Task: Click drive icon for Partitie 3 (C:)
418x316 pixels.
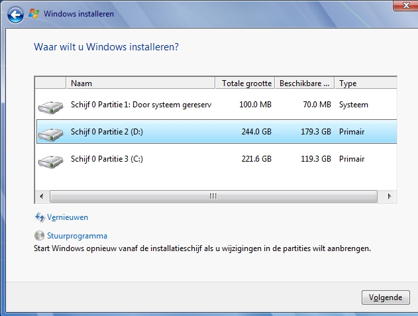Action: (50, 162)
